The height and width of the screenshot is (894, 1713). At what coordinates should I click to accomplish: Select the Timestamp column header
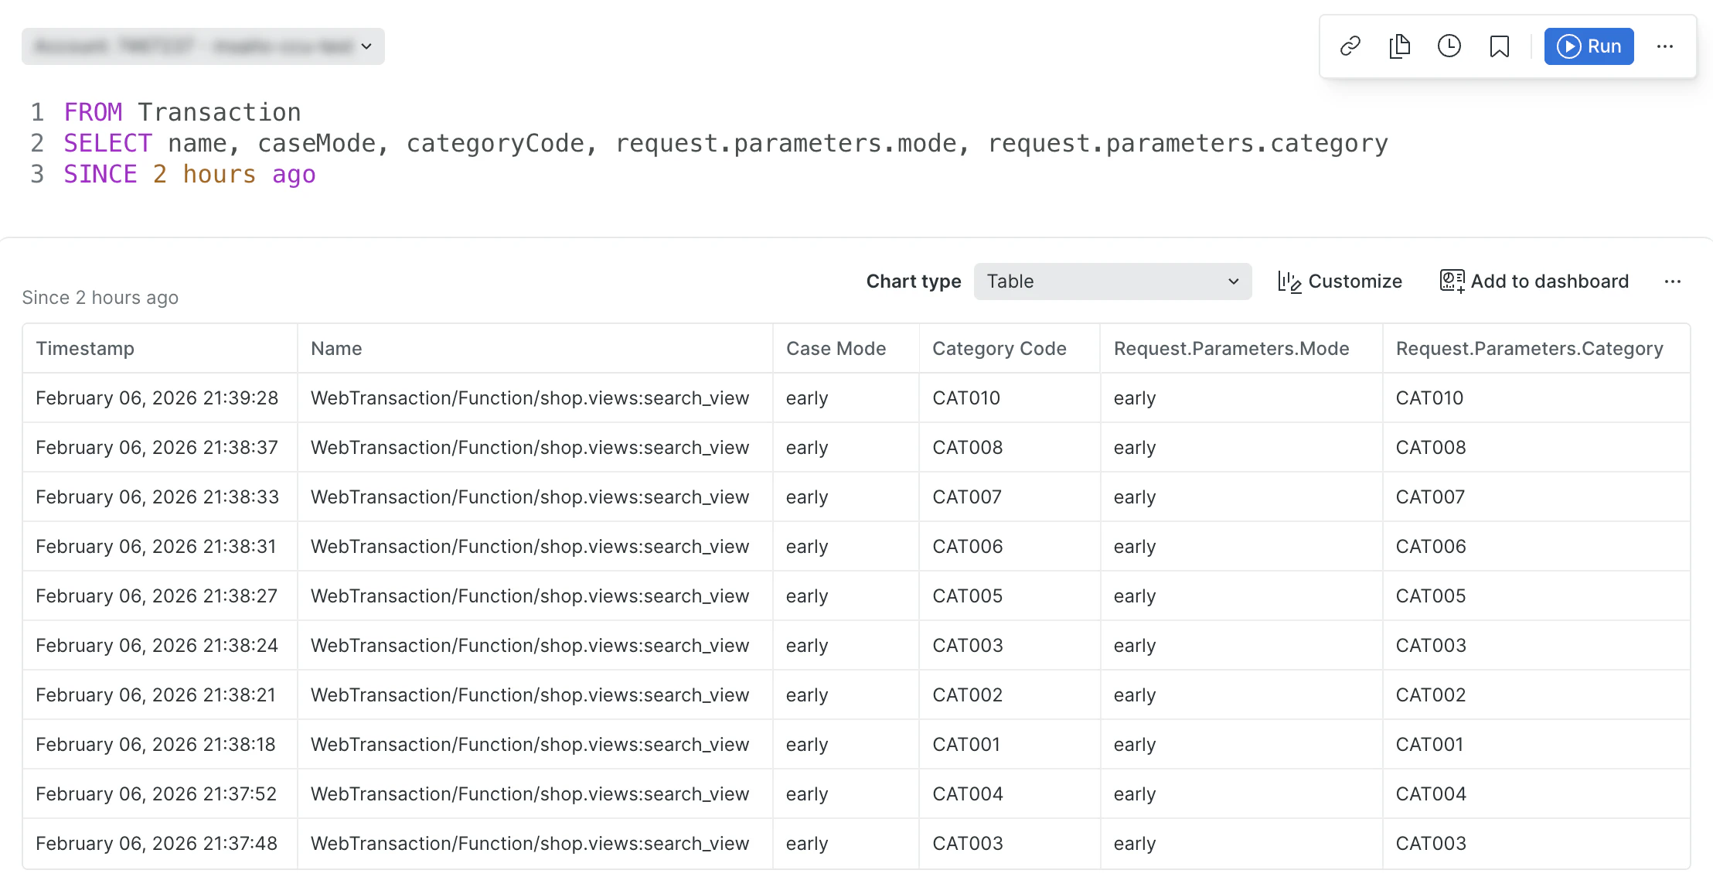86,348
